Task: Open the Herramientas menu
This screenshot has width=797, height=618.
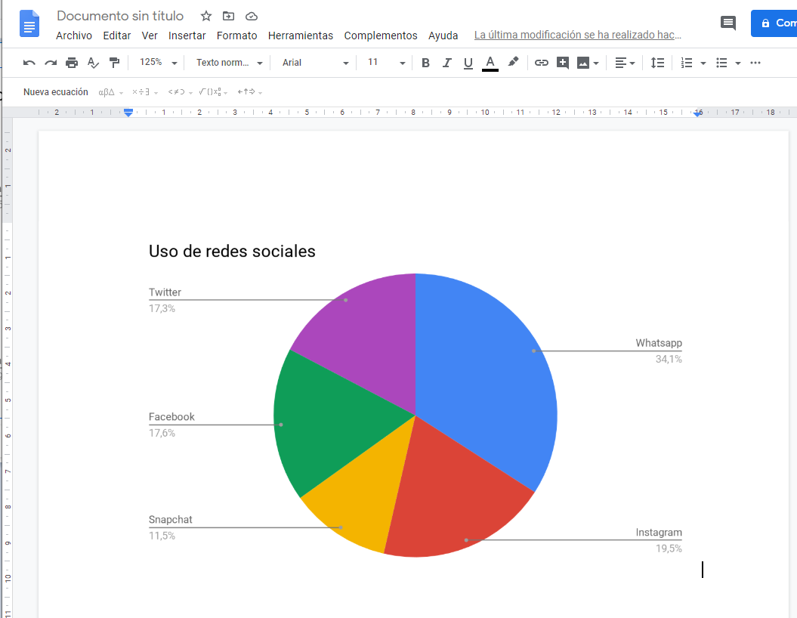Action: (300, 36)
